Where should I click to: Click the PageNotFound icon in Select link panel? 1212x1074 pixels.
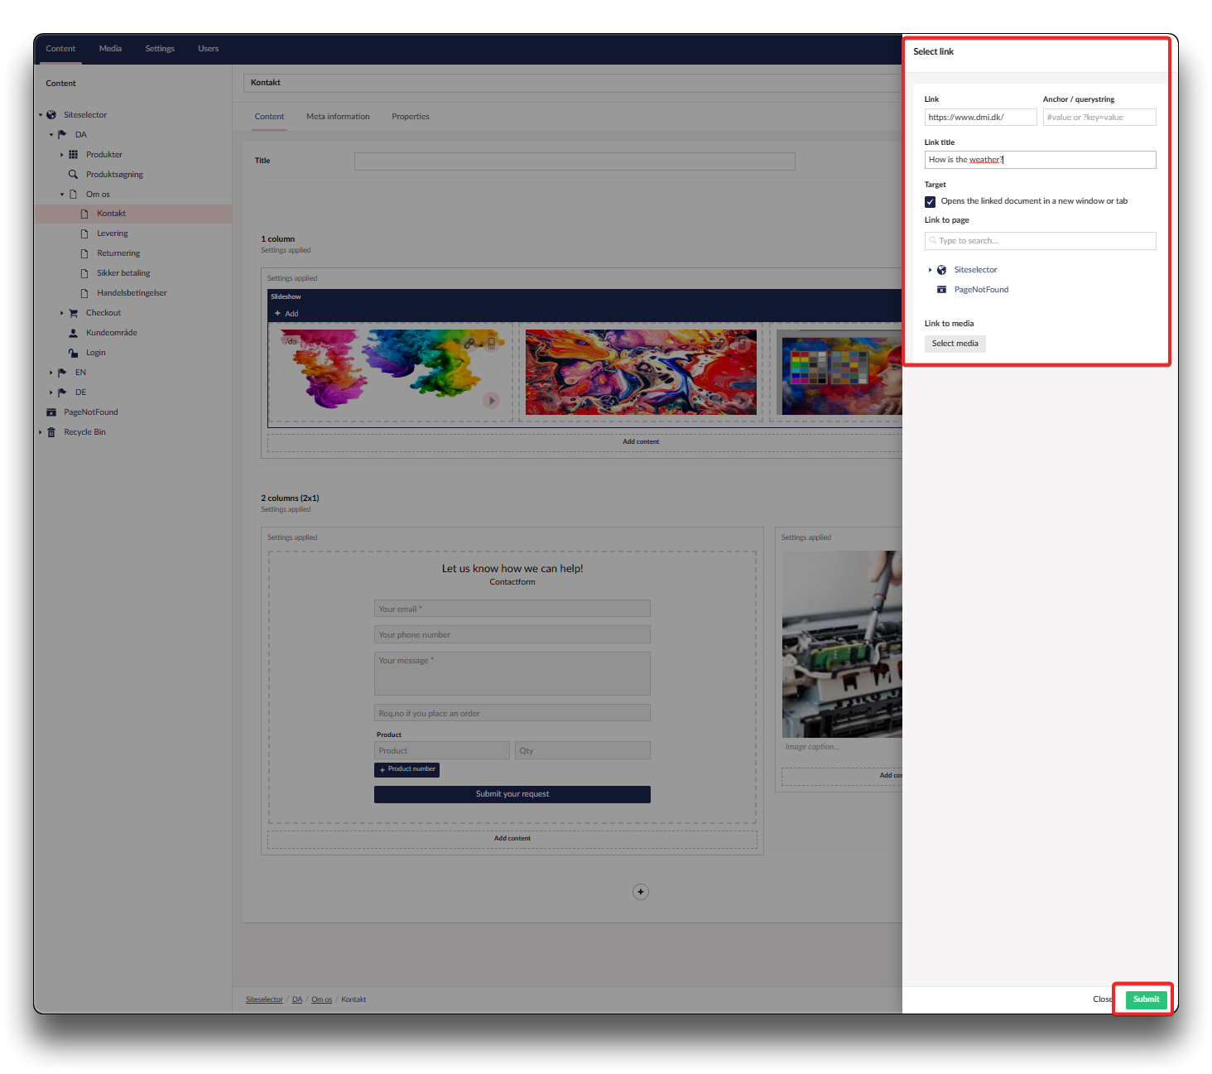pos(941,290)
